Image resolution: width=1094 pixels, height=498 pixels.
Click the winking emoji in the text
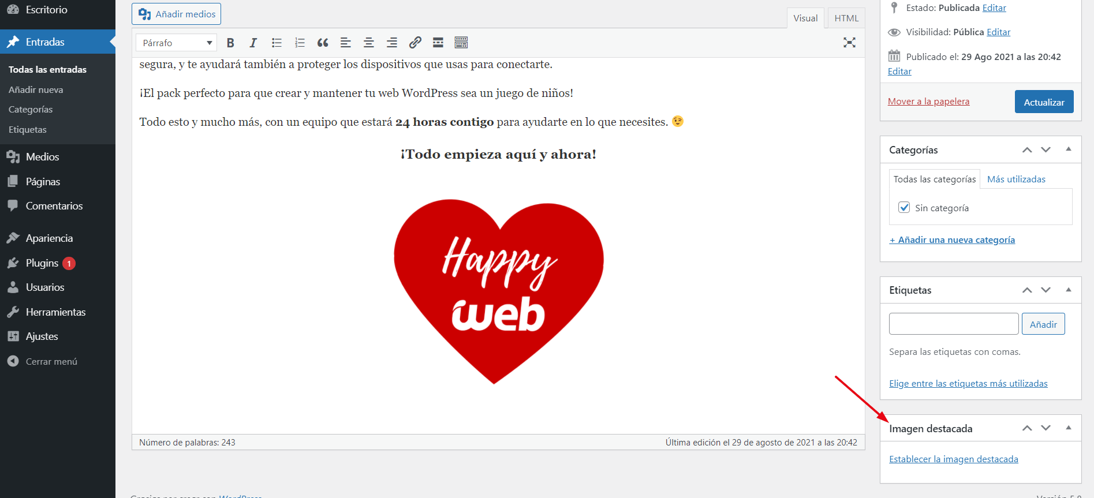coord(678,121)
